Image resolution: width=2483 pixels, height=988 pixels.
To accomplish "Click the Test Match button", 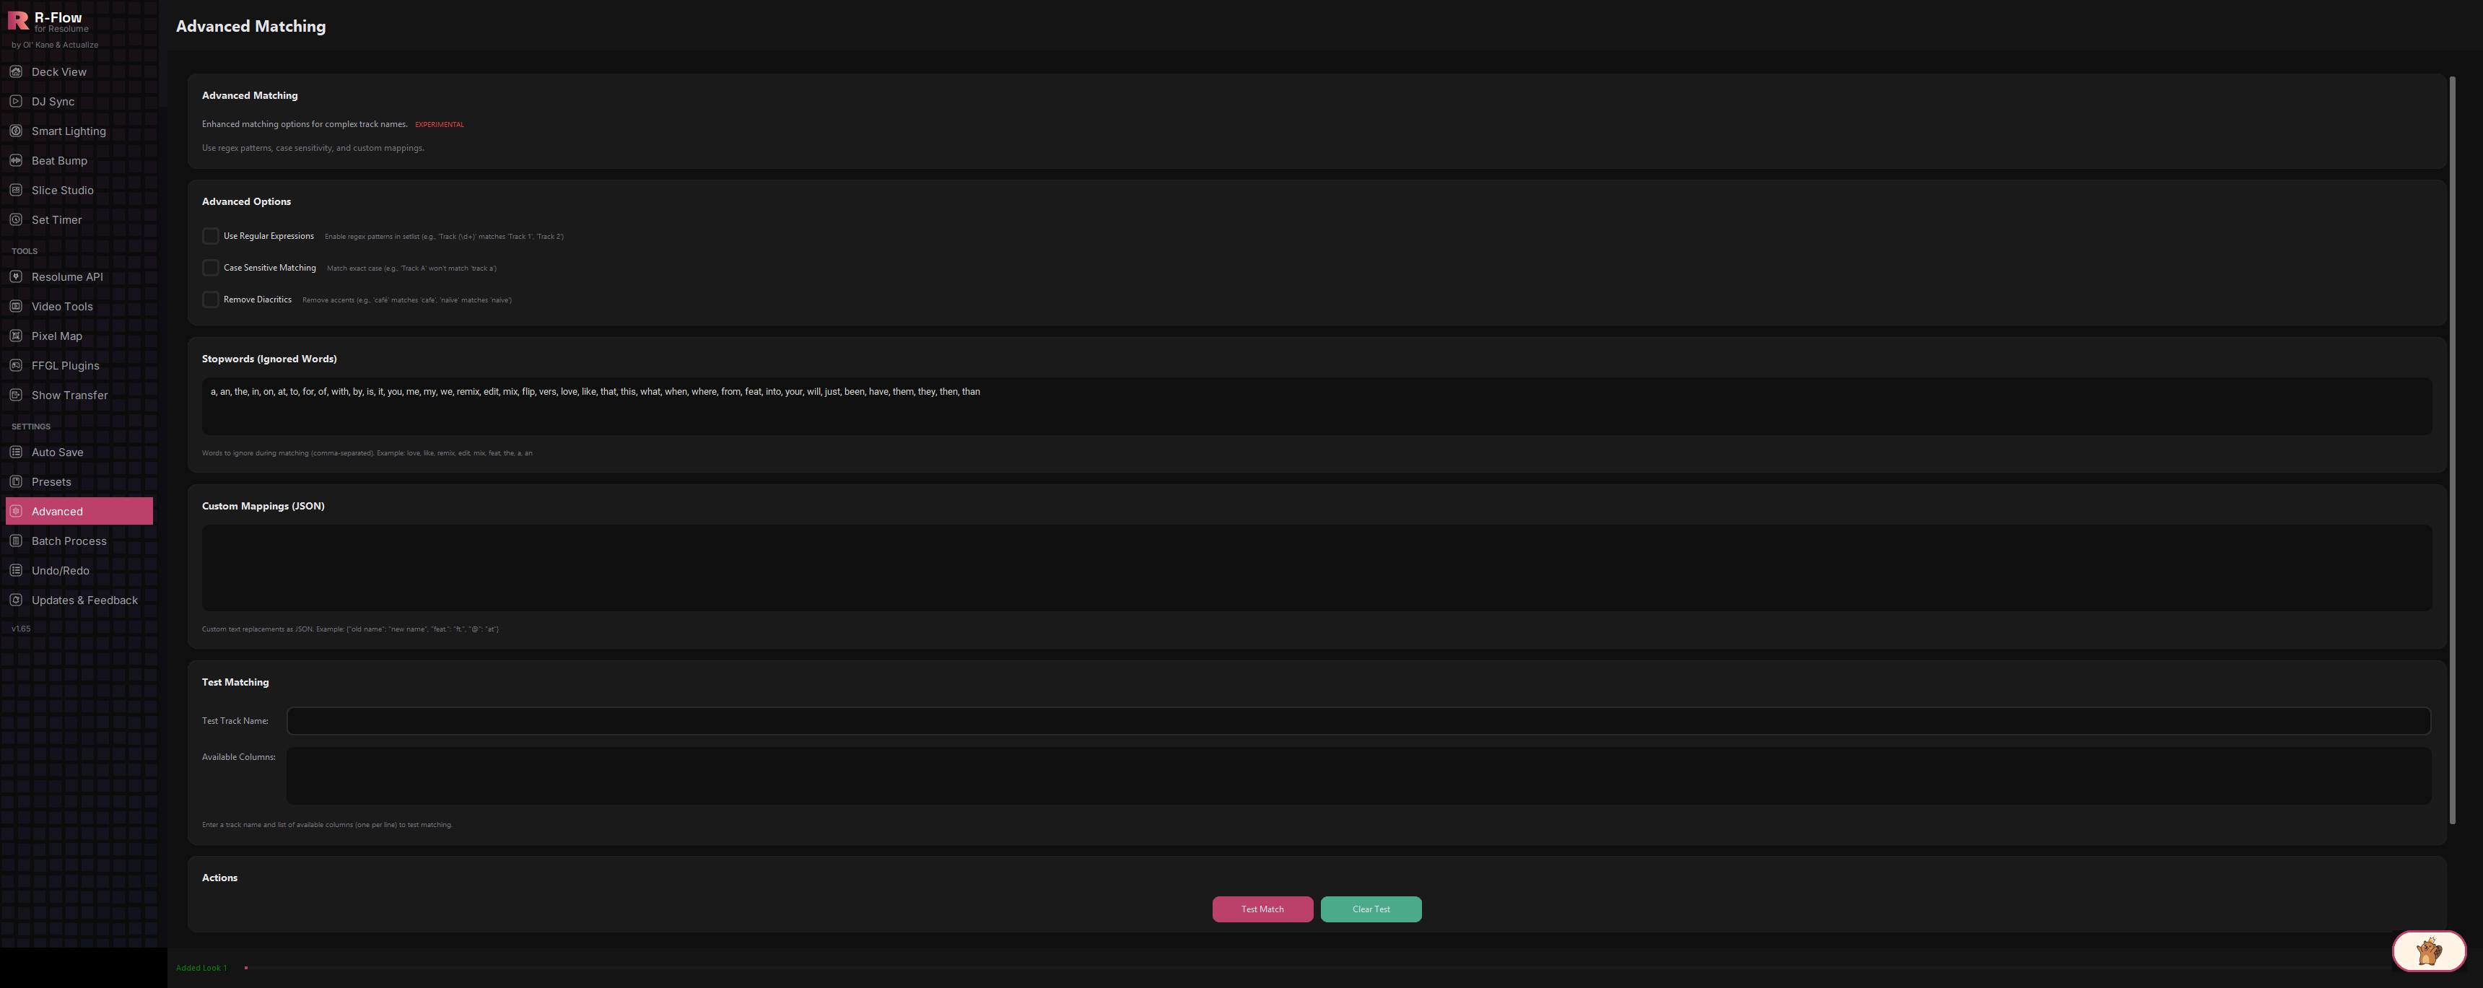I will point(1262,909).
